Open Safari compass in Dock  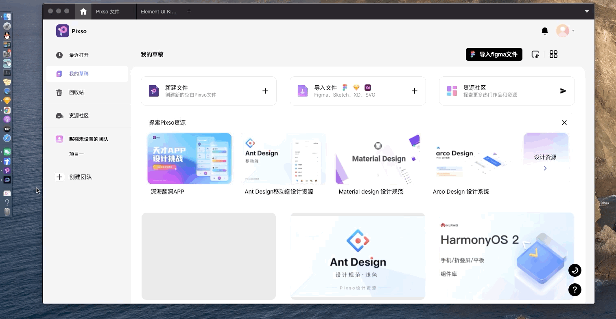coord(7,138)
